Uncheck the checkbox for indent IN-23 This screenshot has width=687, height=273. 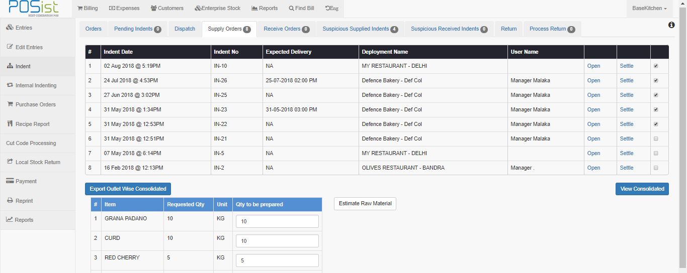pyautogui.click(x=655, y=109)
